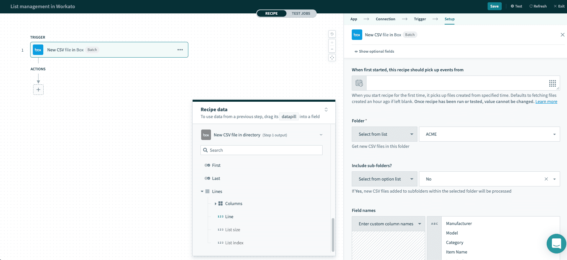Collapse the Recipe data panel
The height and width of the screenshot is (260, 567).
coord(326,110)
